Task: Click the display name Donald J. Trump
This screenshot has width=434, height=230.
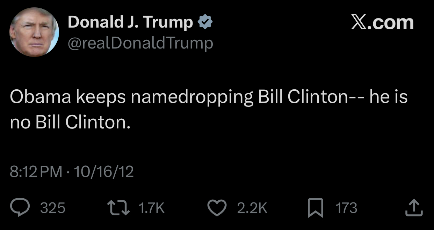Action: coord(130,23)
